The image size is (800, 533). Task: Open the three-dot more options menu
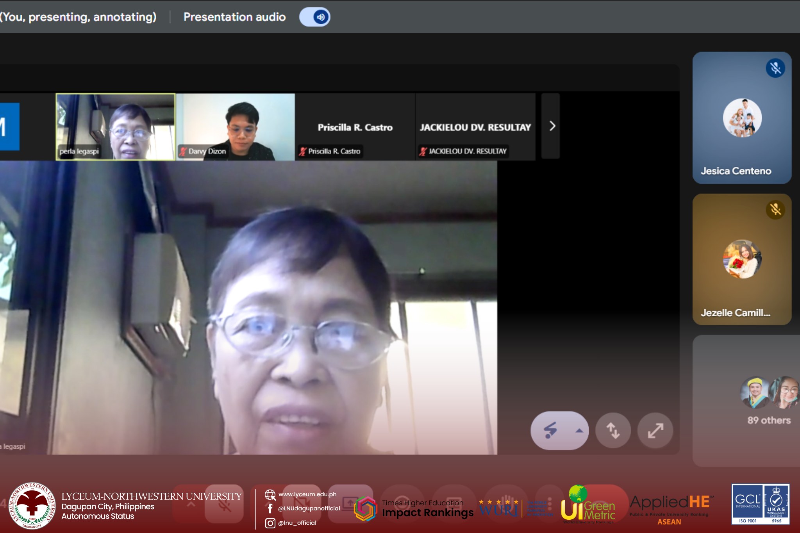pyautogui.click(x=550, y=504)
